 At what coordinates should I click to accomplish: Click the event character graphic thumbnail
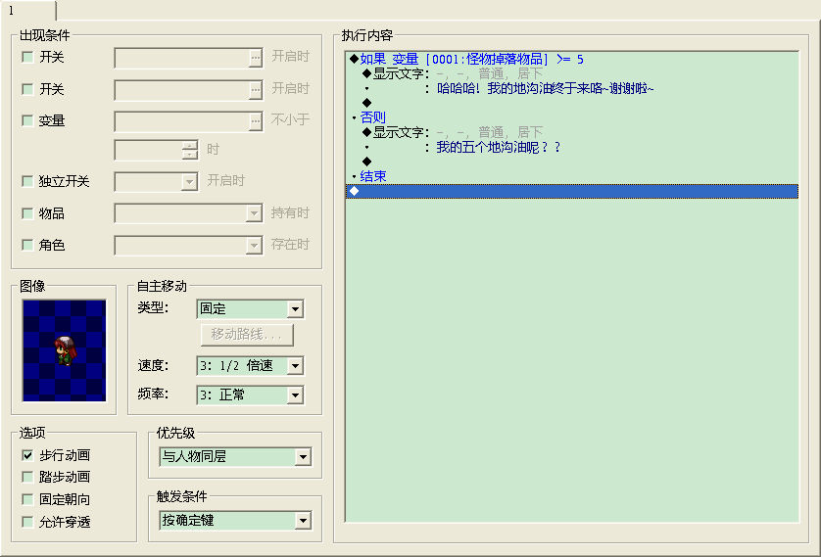coord(64,350)
